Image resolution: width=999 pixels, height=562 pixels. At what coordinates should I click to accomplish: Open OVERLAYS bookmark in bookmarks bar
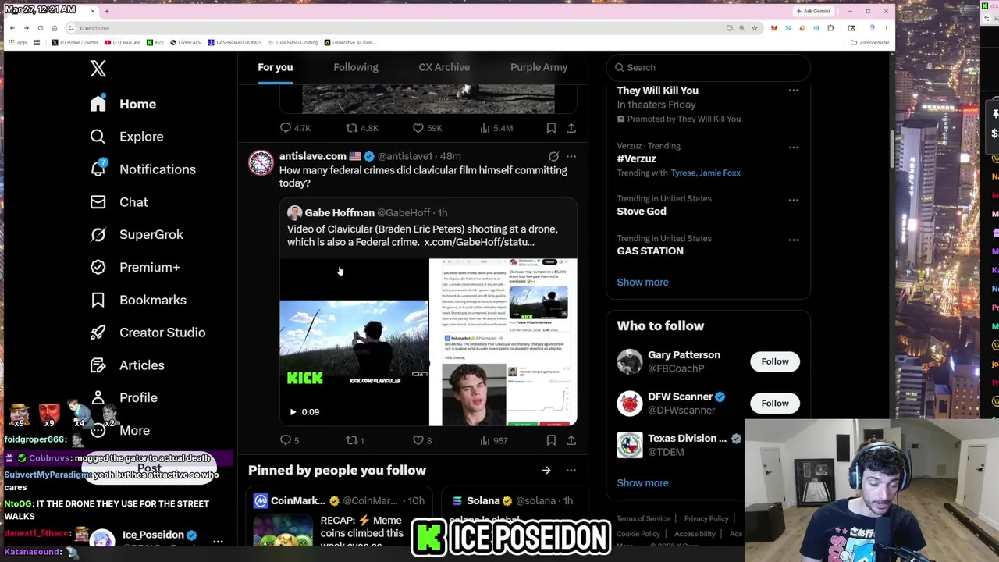[185, 42]
